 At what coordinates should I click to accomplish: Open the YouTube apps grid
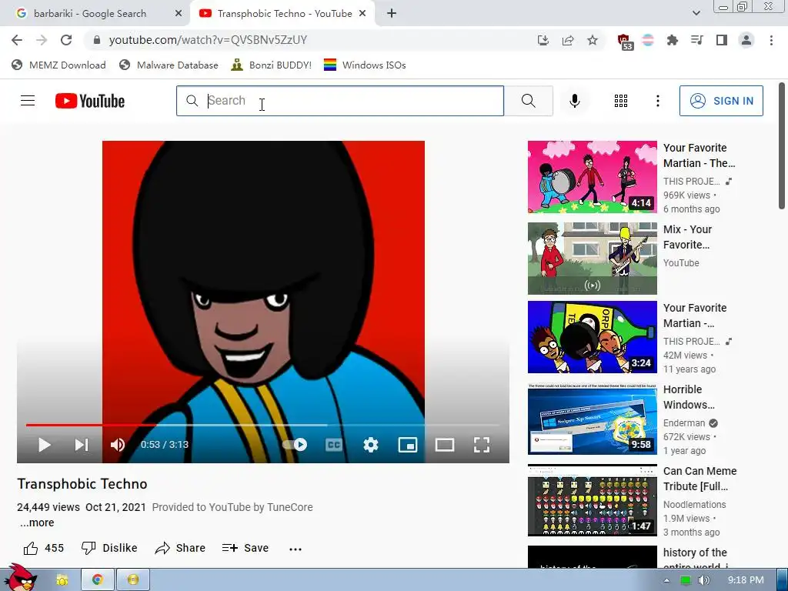(621, 101)
